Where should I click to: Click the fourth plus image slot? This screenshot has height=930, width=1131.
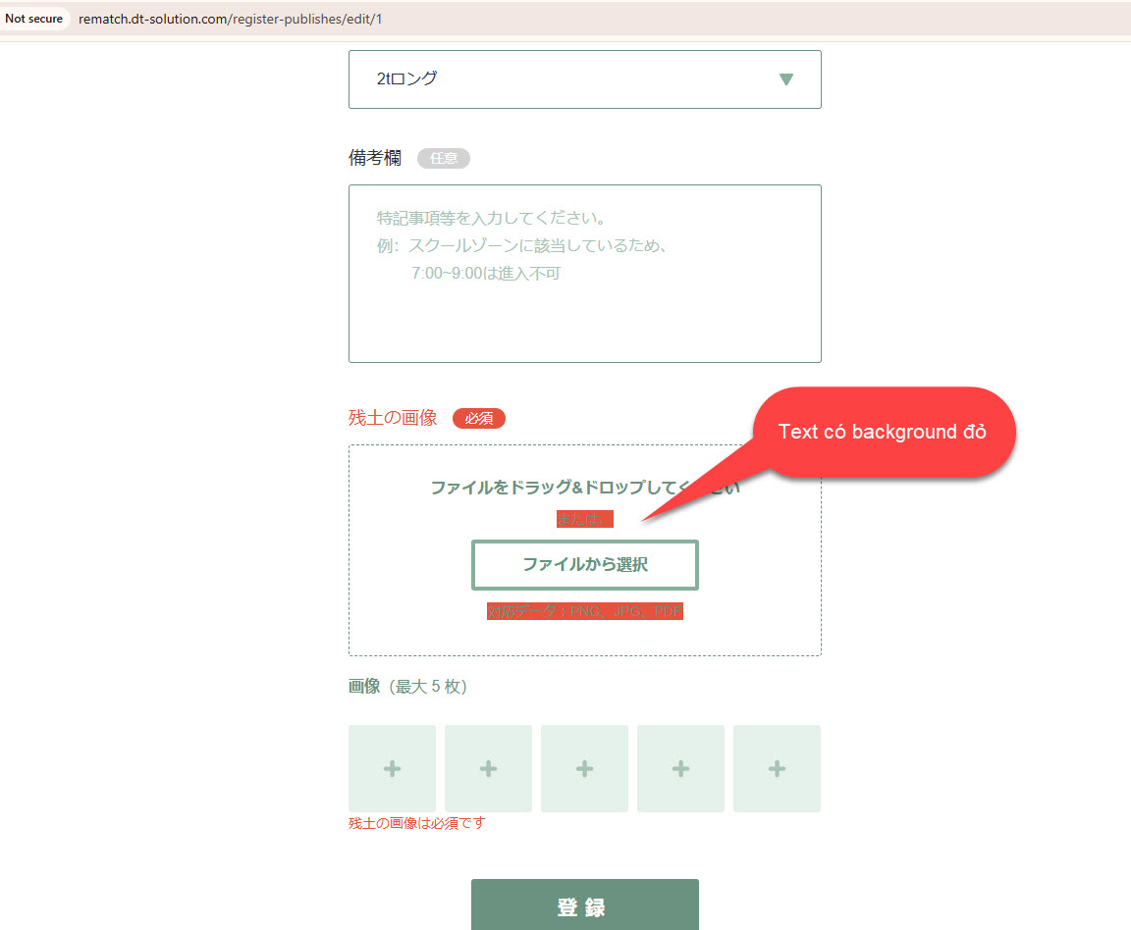pos(680,768)
